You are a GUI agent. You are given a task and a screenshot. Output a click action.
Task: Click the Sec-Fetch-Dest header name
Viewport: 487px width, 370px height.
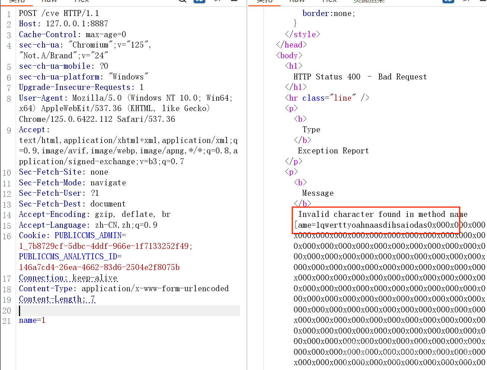tap(50, 204)
